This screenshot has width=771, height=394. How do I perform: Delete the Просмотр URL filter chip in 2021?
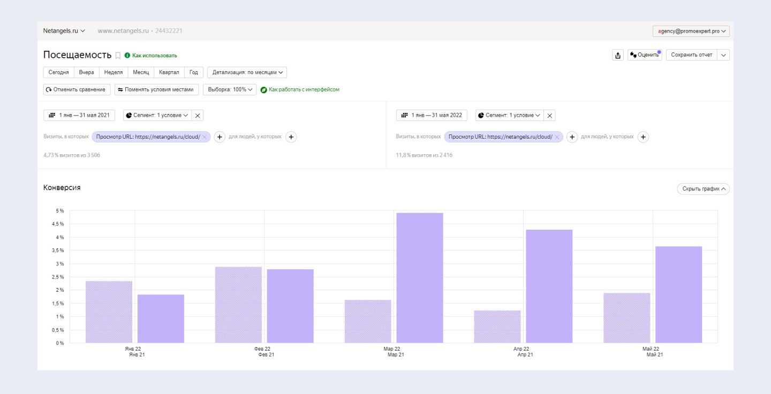[x=205, y=137]
